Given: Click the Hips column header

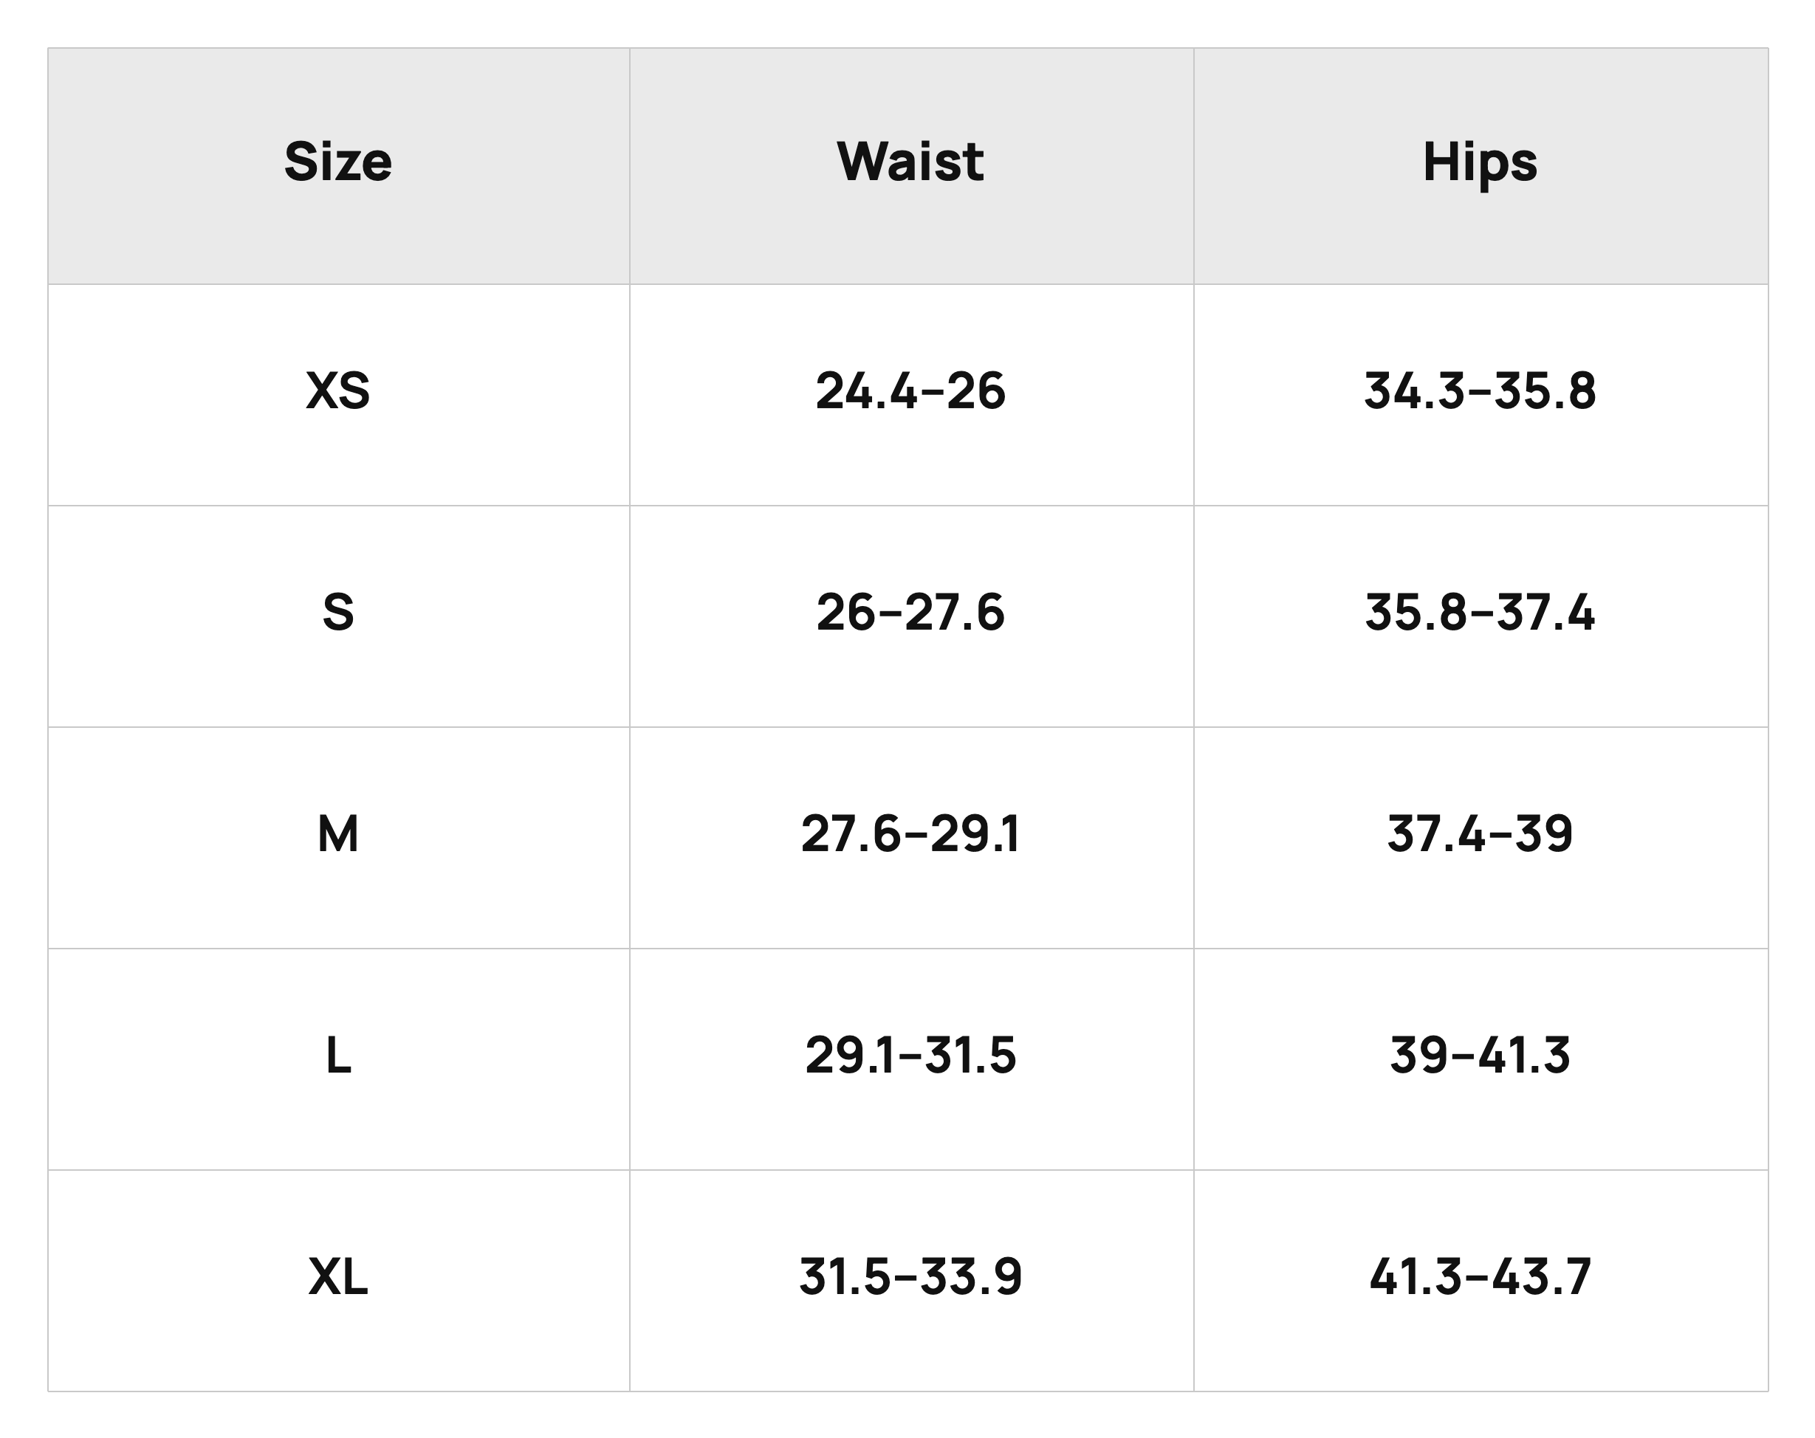Looking at the screenshot, I should point(1481,166).
